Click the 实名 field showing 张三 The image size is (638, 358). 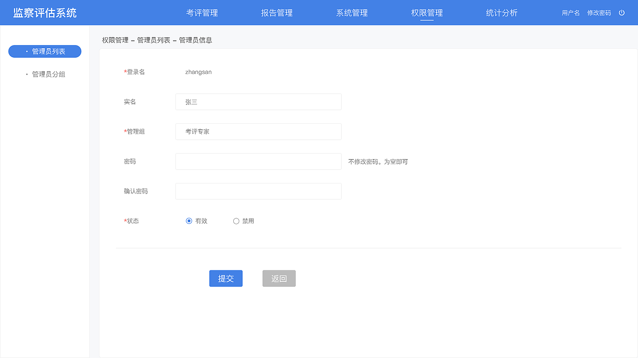point(258,101)
